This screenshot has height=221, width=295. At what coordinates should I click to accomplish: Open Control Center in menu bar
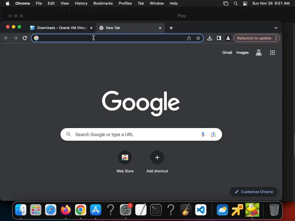(245, 3)
